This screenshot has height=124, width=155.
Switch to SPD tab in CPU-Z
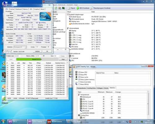(x=31, y=9)
